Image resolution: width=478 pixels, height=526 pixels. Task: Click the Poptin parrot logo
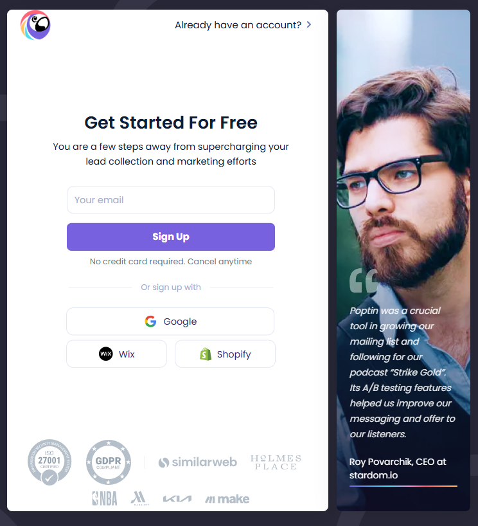pos(35,25)
